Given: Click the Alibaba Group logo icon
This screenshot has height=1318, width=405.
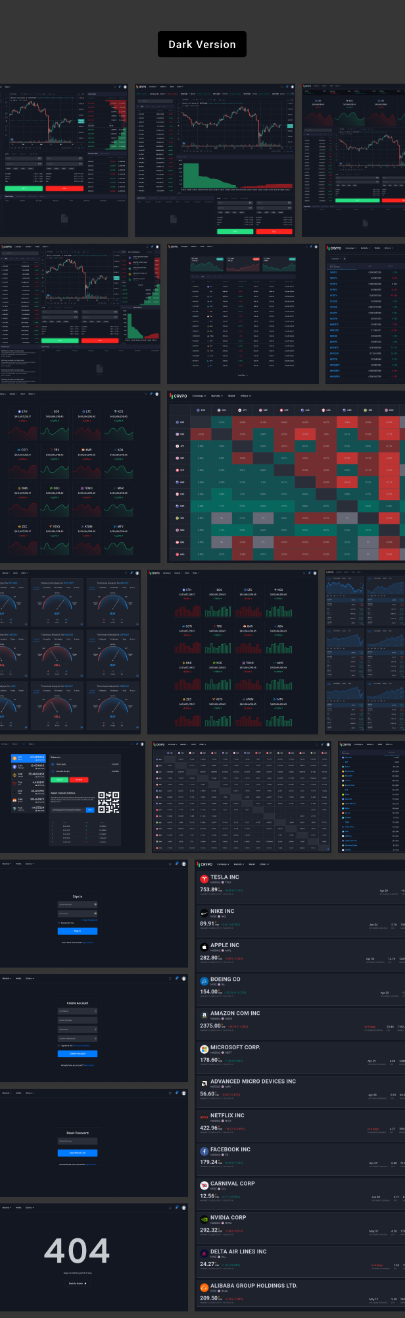Looking at the screenshot, I should (204, 1287).
